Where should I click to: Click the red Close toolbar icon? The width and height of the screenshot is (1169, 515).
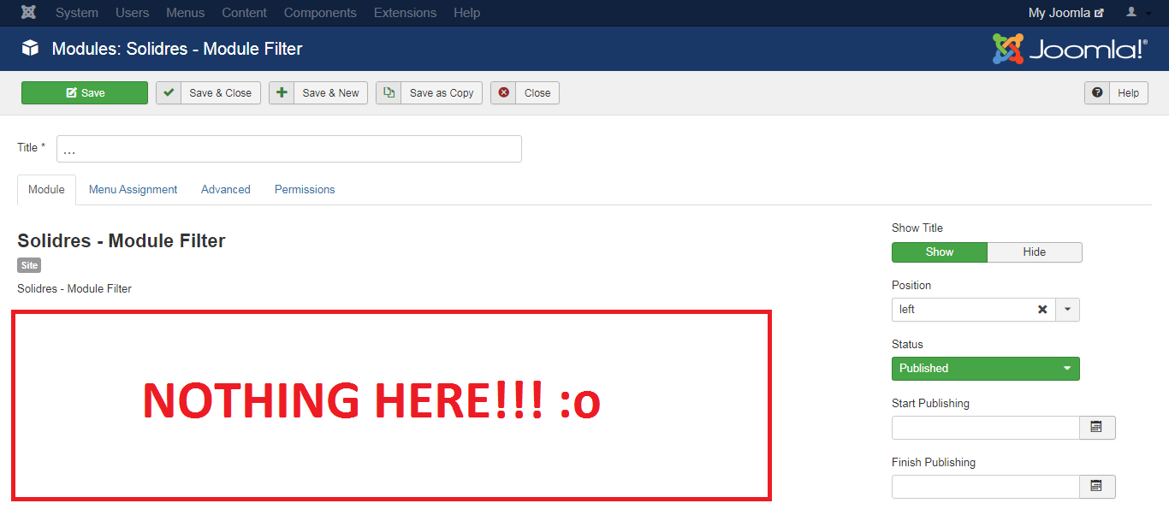coord(503,93)
